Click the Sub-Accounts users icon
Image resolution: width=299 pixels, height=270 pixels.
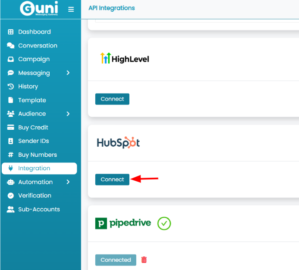11,209
